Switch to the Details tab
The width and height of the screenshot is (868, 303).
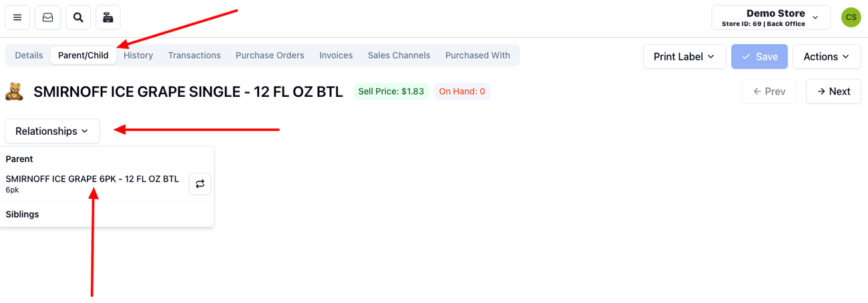pos(29,55)
